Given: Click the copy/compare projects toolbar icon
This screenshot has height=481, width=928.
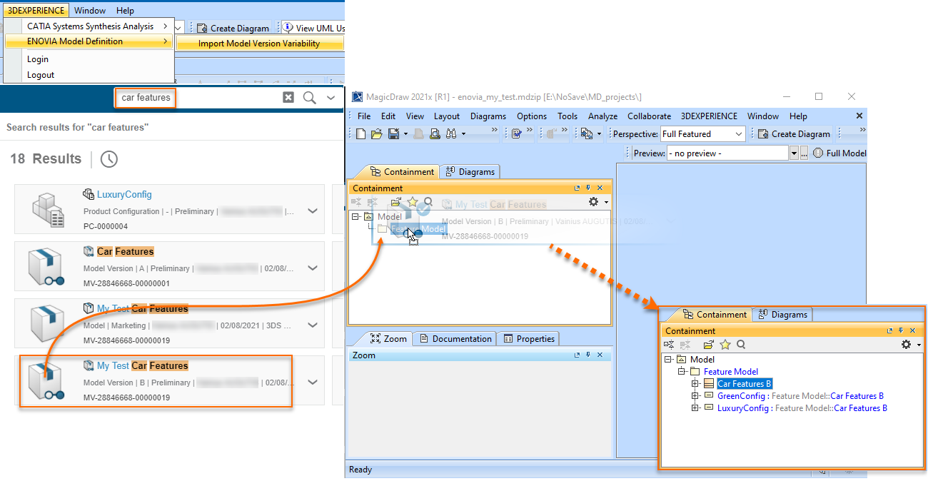Looking at the screenshot, I should (587, 133).
